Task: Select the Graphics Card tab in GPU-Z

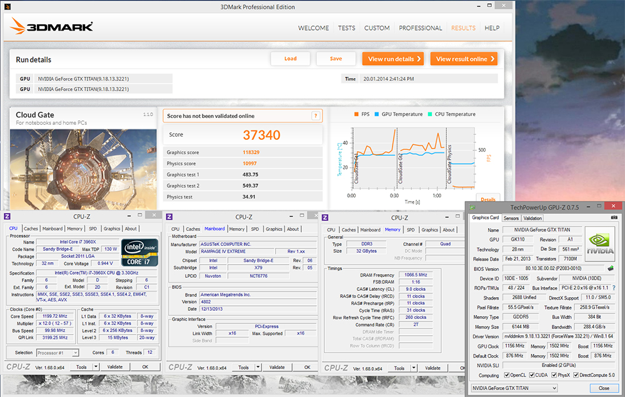Action: pos(485,218)
